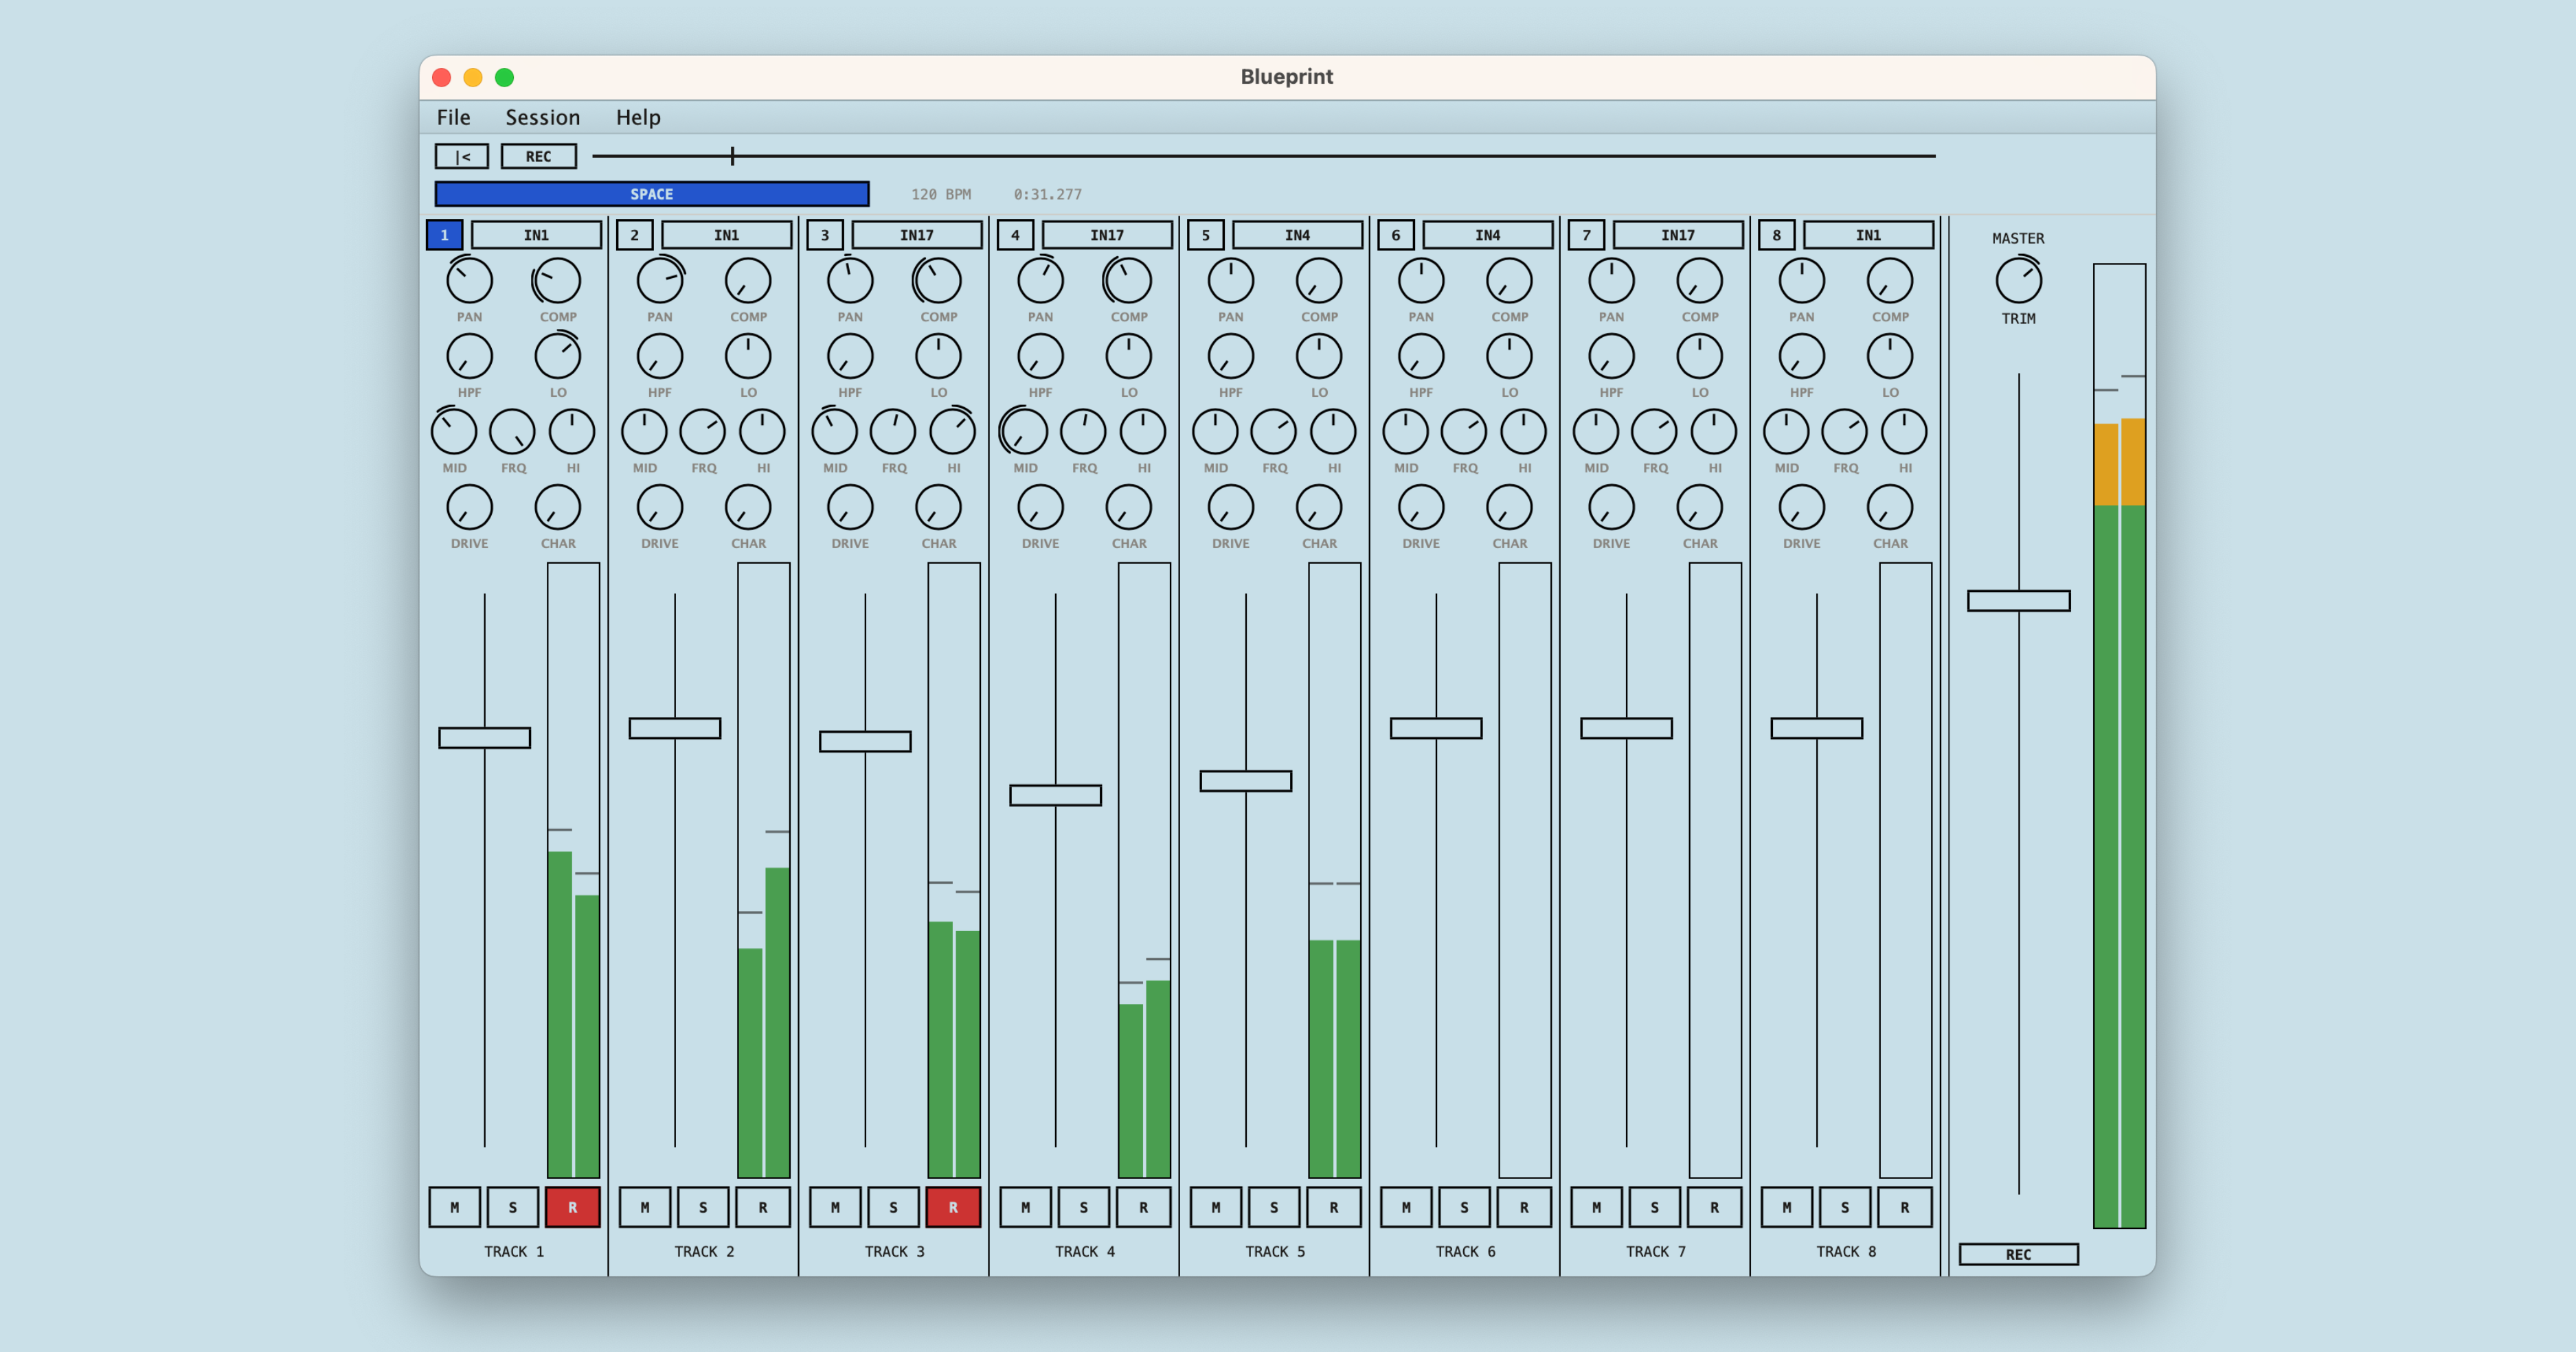This screenshot has height=1352, width=2576.
Task: Open Track 4 input selector IN17
Action: [1107, 235]
